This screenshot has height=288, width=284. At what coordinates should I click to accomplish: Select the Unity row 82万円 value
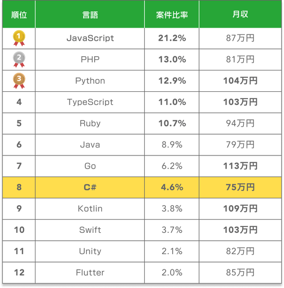pyautogui.click(x=240, y=251)
